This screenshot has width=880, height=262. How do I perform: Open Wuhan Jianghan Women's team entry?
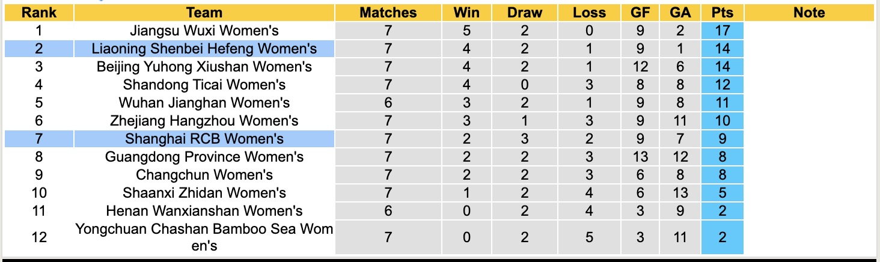(x=204, y=103)
